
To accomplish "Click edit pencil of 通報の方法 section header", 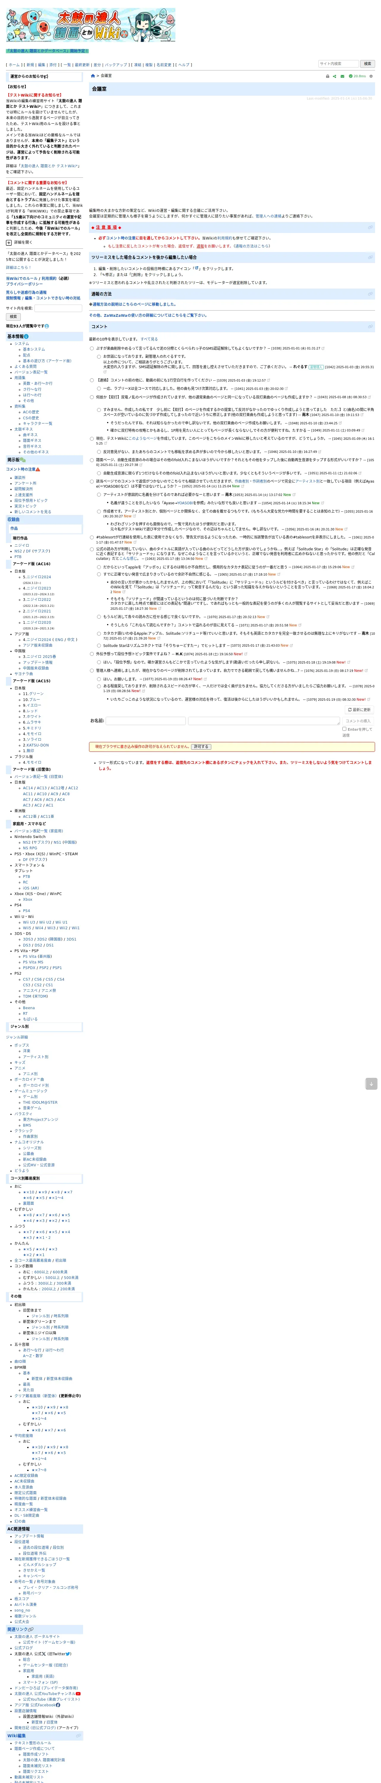I will (370, 294).
